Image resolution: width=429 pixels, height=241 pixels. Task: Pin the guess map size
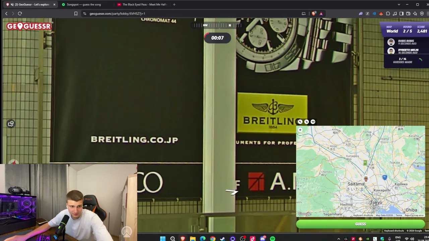point(313,122)
